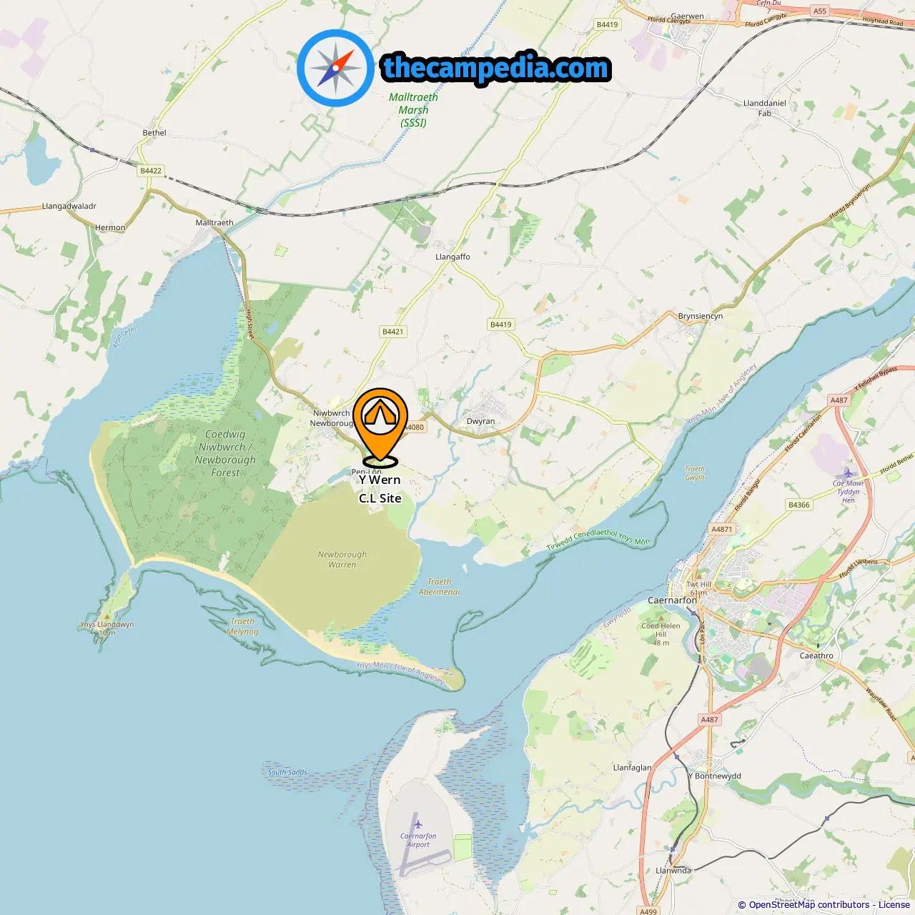Image resolution: width=915 pixels, height=915 pixels.
Task: Click the Newborough Warren label
Action: pos(342,560)
